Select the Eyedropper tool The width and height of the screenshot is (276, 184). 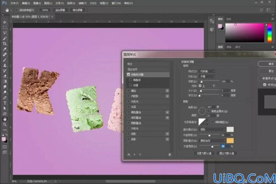tap(5, 49)
